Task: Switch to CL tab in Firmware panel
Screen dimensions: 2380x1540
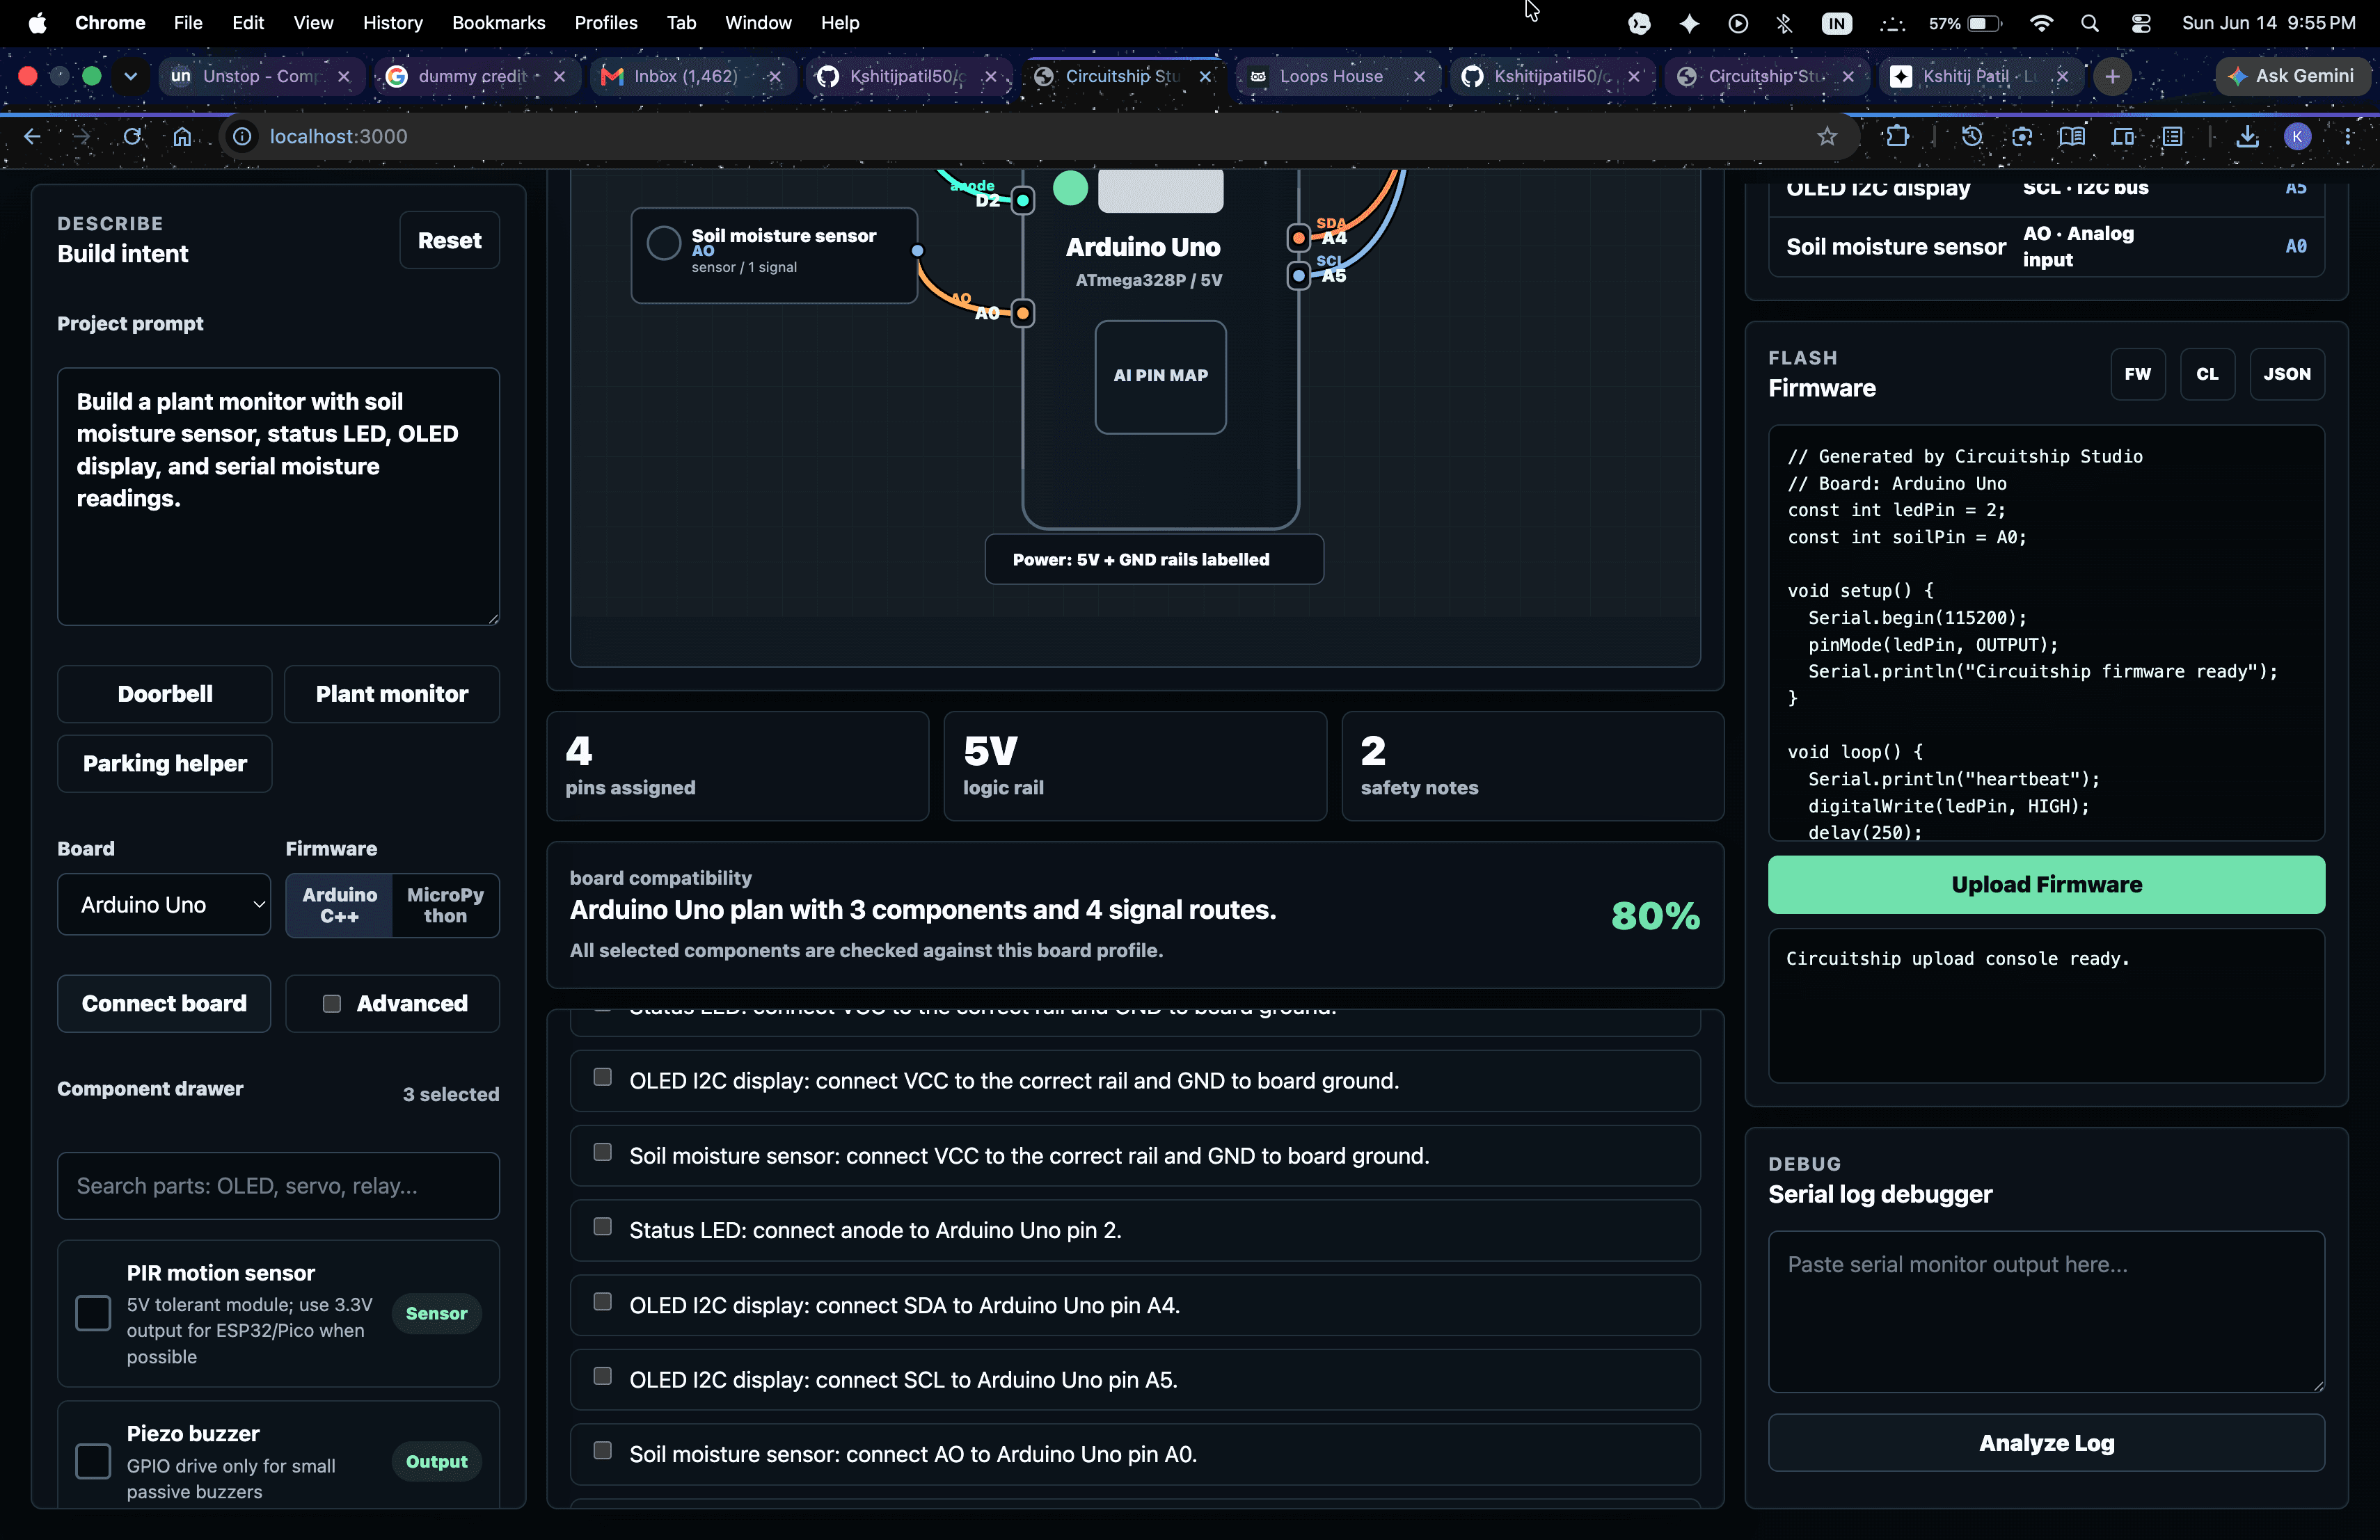Action: (2207, 374)
